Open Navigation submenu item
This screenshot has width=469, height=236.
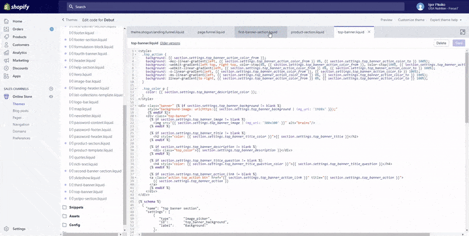point(21,124)
